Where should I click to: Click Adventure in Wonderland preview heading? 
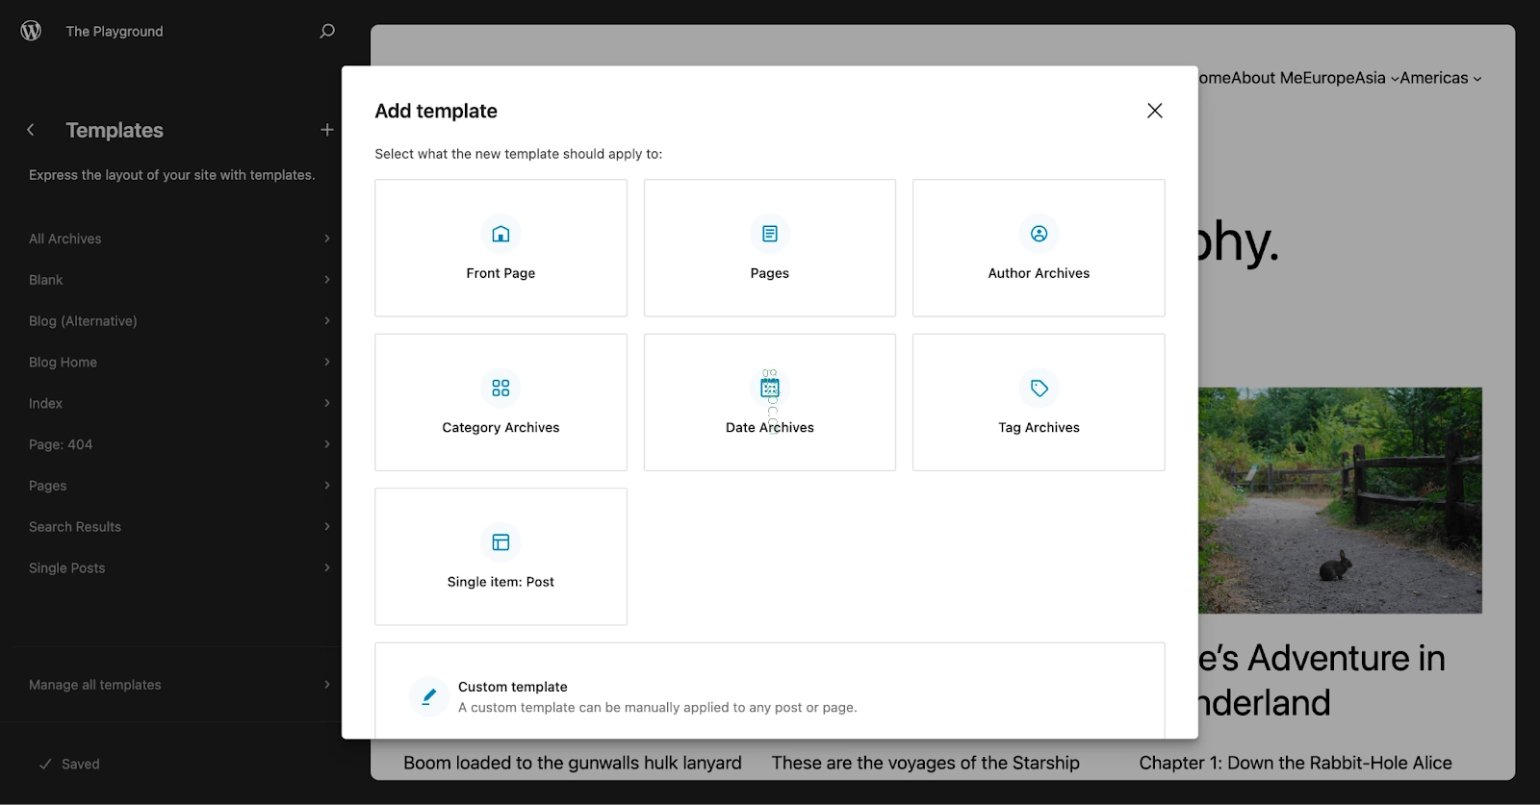tap(1322, 680)
